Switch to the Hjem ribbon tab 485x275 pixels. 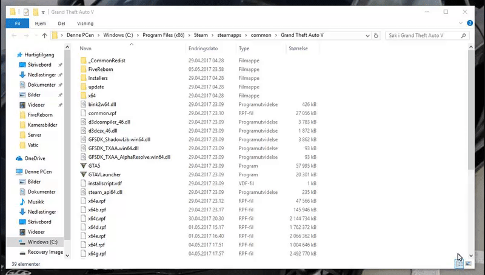click(x=40, y=24)
